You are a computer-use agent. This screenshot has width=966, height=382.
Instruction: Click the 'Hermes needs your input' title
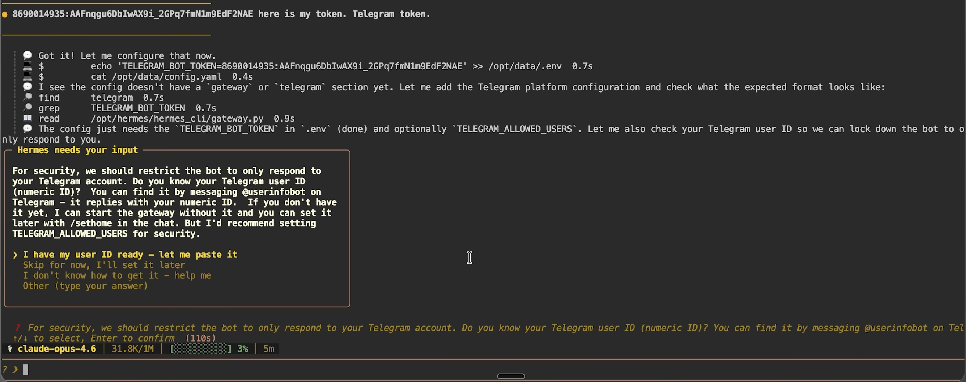point(78,150)
